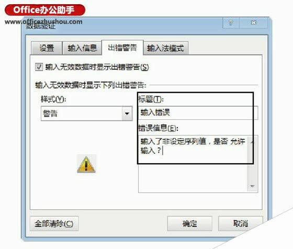Click the error message scrollbar up arrow

point(253,142)
